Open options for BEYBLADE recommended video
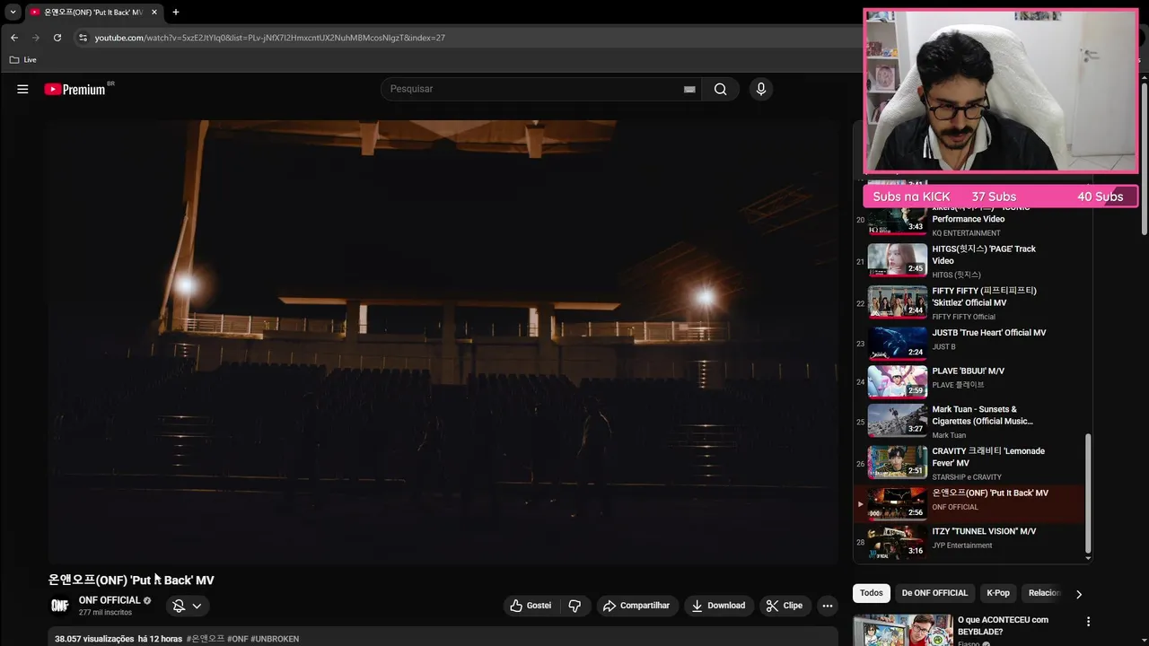This screenshot has width=1149, height=646. click(x=1088, y=622)
